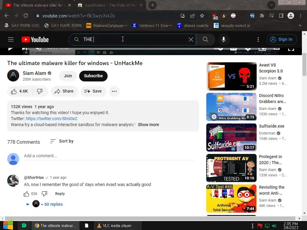Open Avast VS Scorpion 3.0 thumbnail
The width and height of the screenshot is (307, 230).
pos(231,76)
